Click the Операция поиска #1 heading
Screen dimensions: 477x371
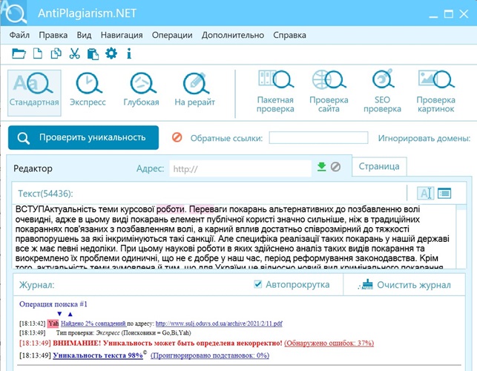click(x=53, y=304)
